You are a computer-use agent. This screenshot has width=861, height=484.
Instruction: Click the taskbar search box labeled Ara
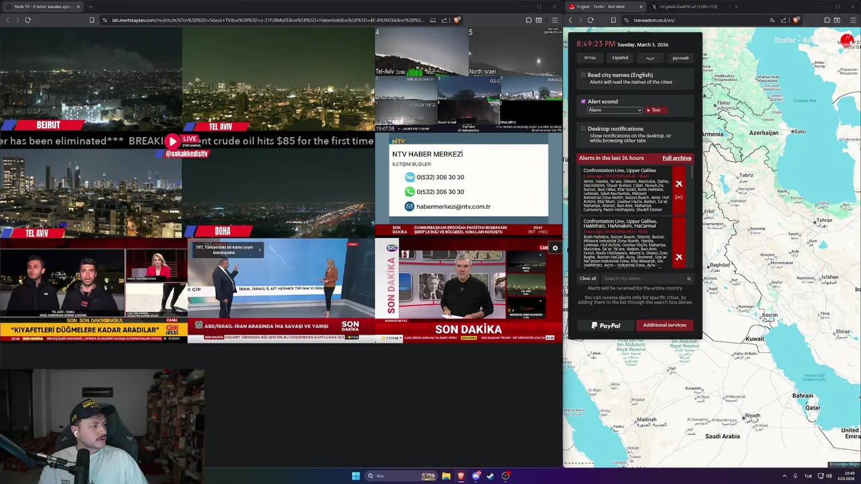(401, 476)
